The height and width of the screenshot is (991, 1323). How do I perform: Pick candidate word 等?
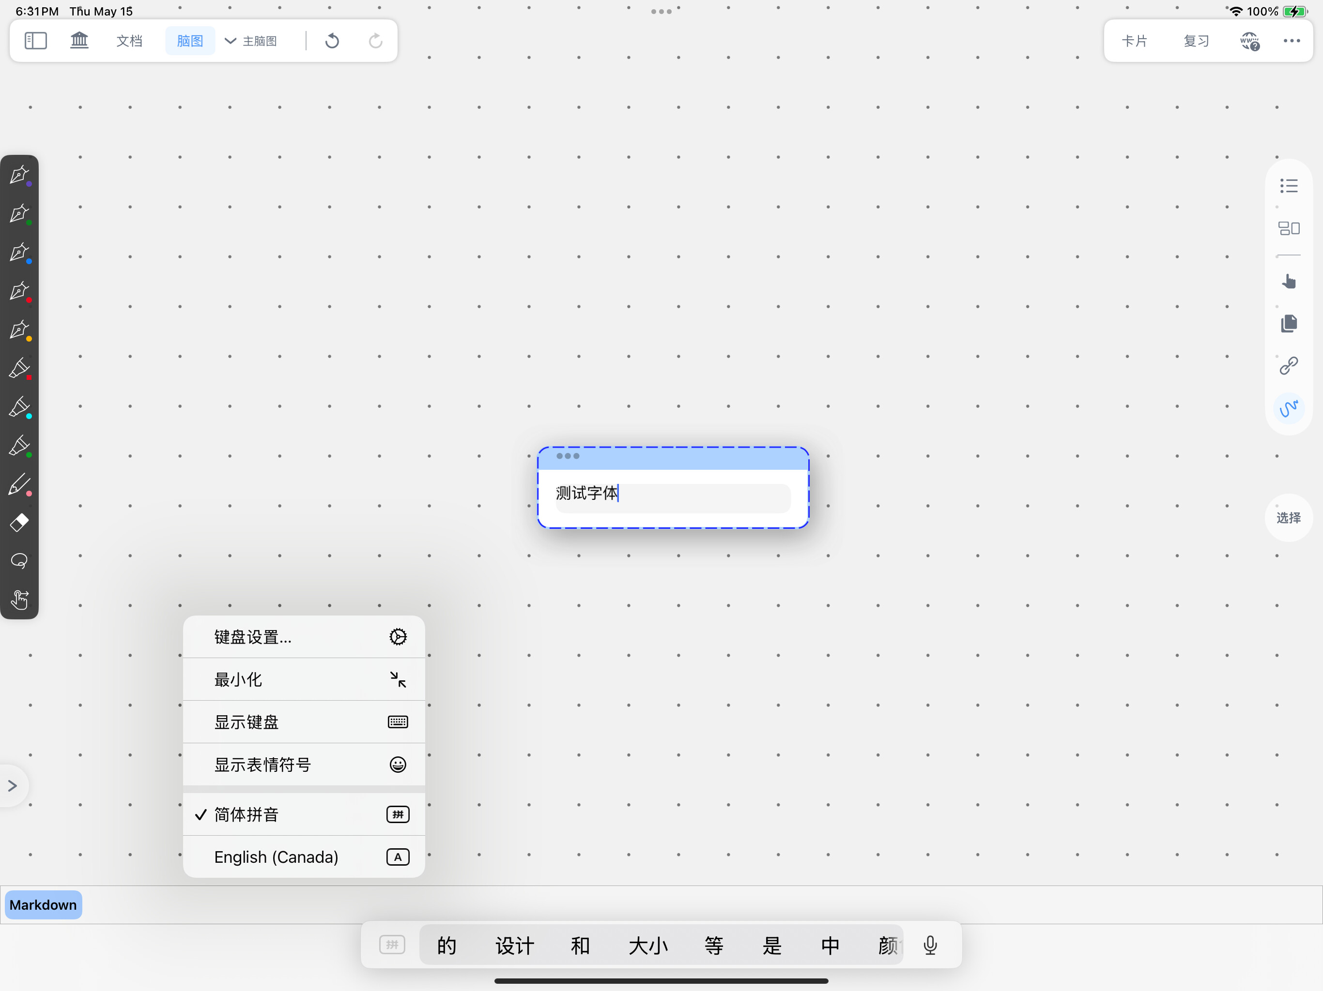pyautogui.click(x=713, y=946)
